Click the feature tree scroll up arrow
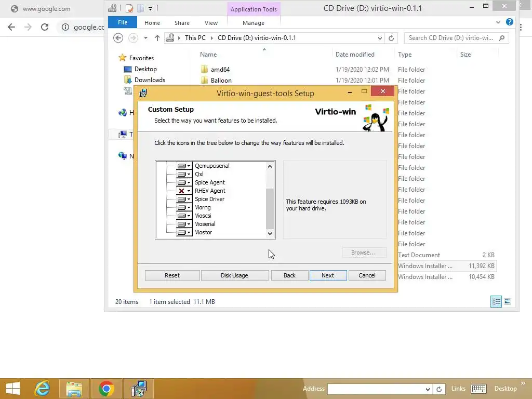Image resolution: width=532 pixels, height=399 pixels. [270, 166]
